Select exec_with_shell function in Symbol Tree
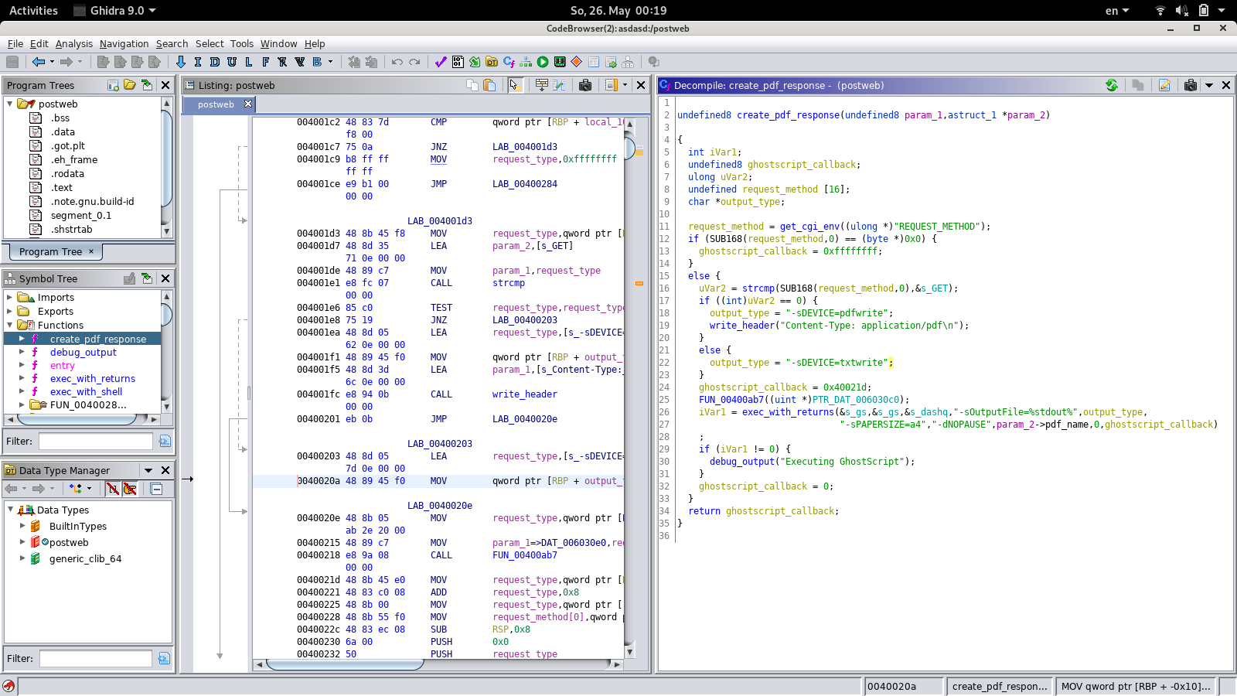 point(86,392)
